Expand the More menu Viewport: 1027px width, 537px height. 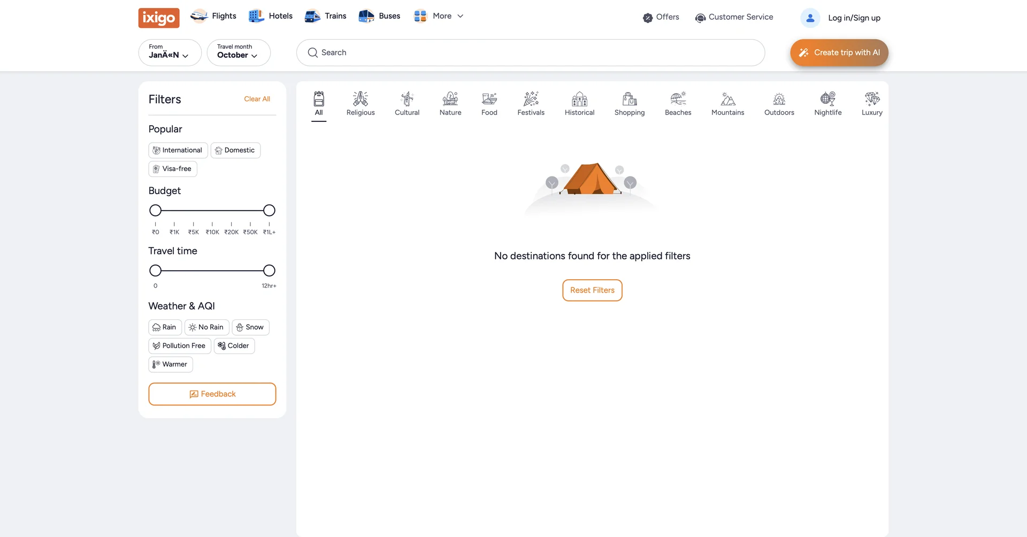pyautogui.click(x=439, y=16)
